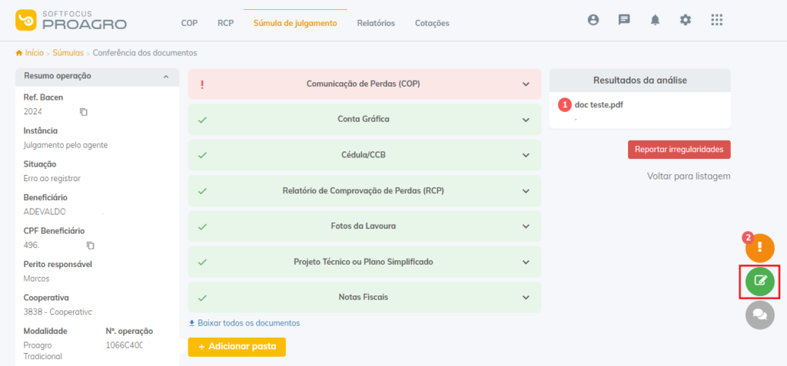
Task: Click the green edit floating button
Action: click(760, 281)
